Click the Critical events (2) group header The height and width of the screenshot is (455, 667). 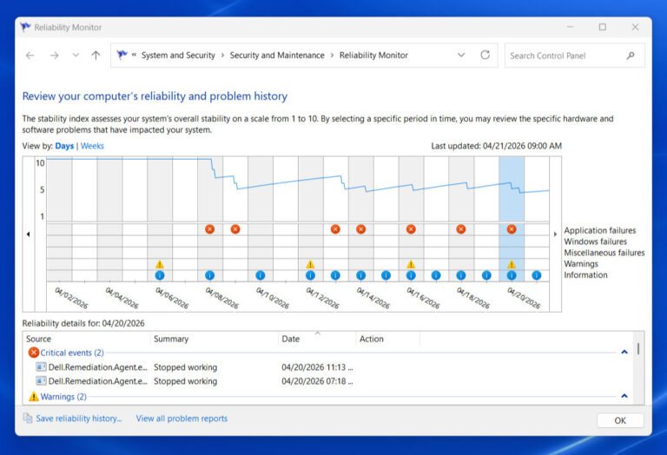72,353
